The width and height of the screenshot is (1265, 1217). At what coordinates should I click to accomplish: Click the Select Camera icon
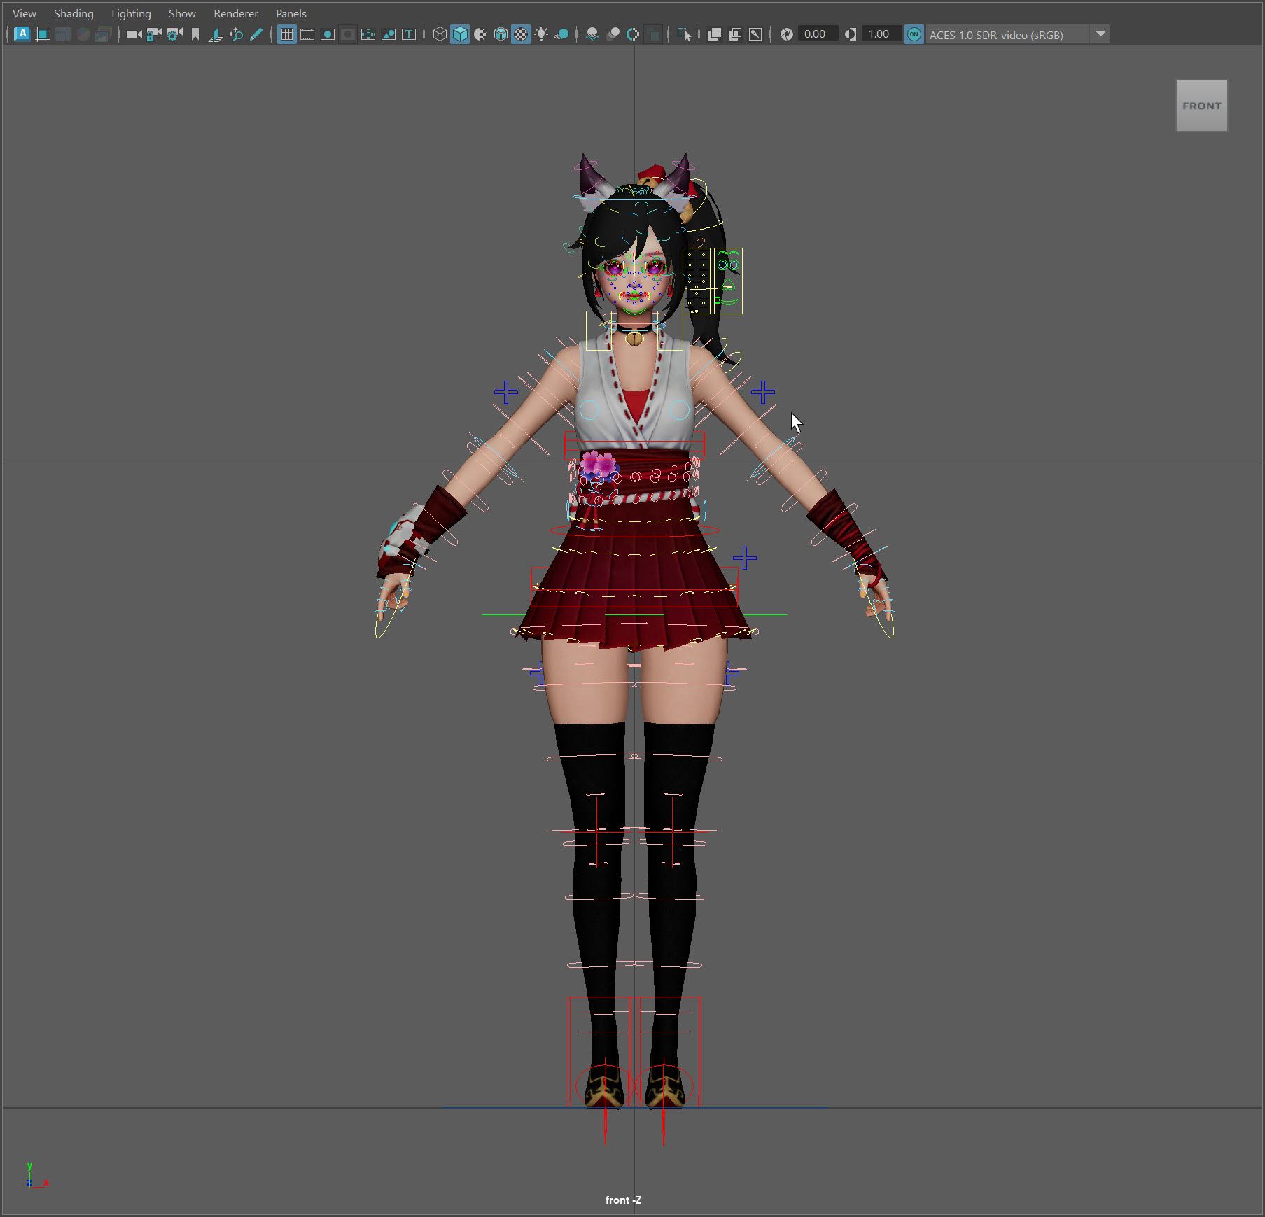click(133, 34)
